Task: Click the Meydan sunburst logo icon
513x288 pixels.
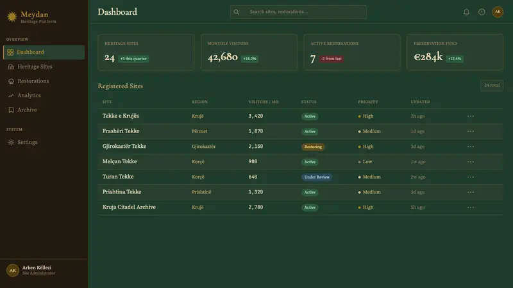Action: point(12,17)
